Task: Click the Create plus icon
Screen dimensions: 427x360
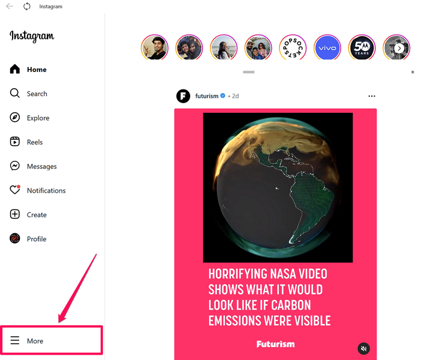Action: pos(15,214)
